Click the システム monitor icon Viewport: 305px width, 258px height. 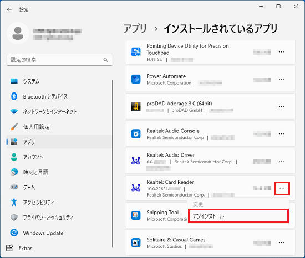(14, 81)
